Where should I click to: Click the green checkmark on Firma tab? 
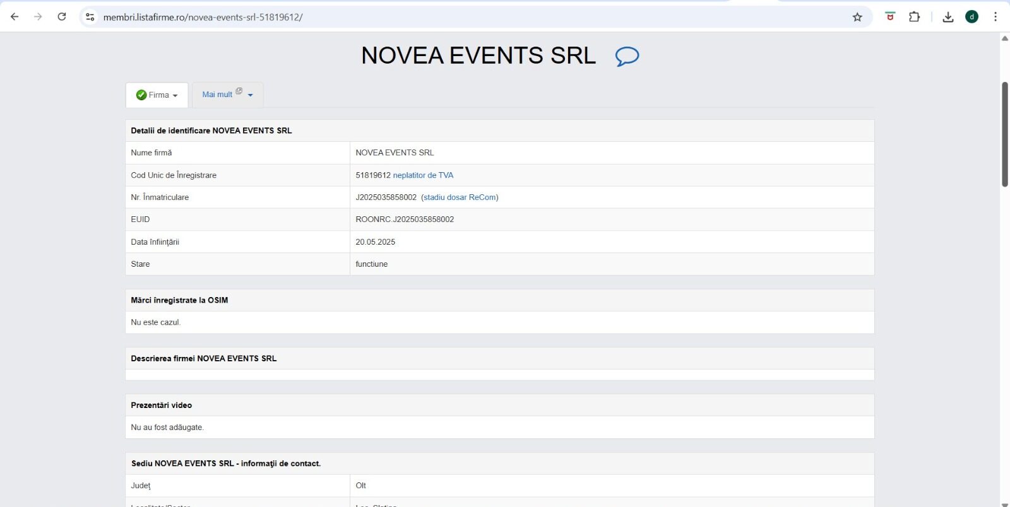click(141, 95)
